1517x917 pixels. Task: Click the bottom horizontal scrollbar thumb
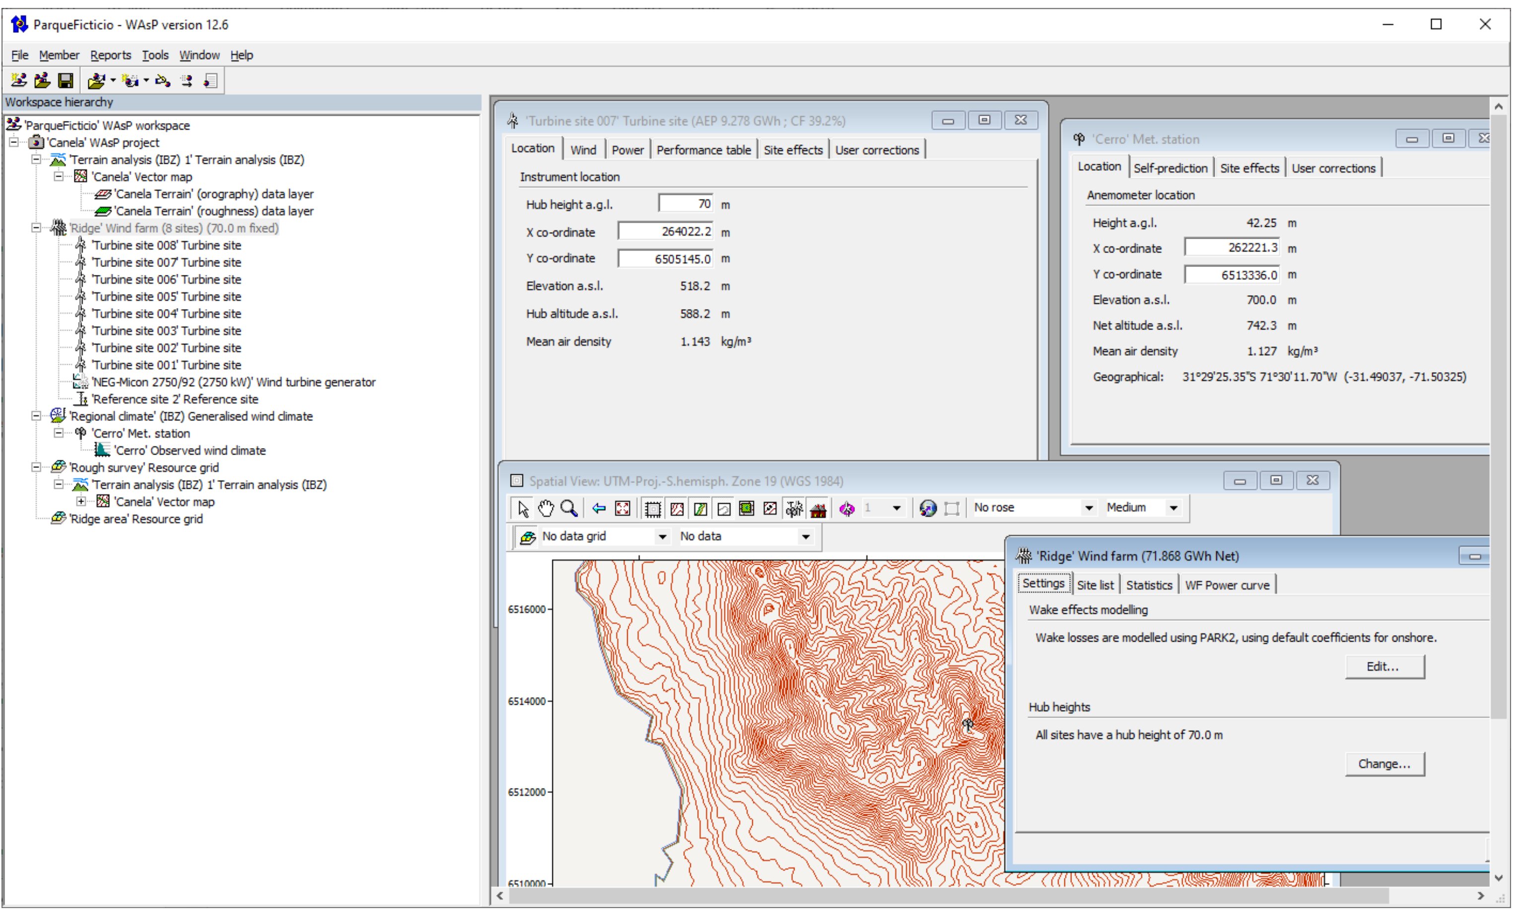coord(948,896)
